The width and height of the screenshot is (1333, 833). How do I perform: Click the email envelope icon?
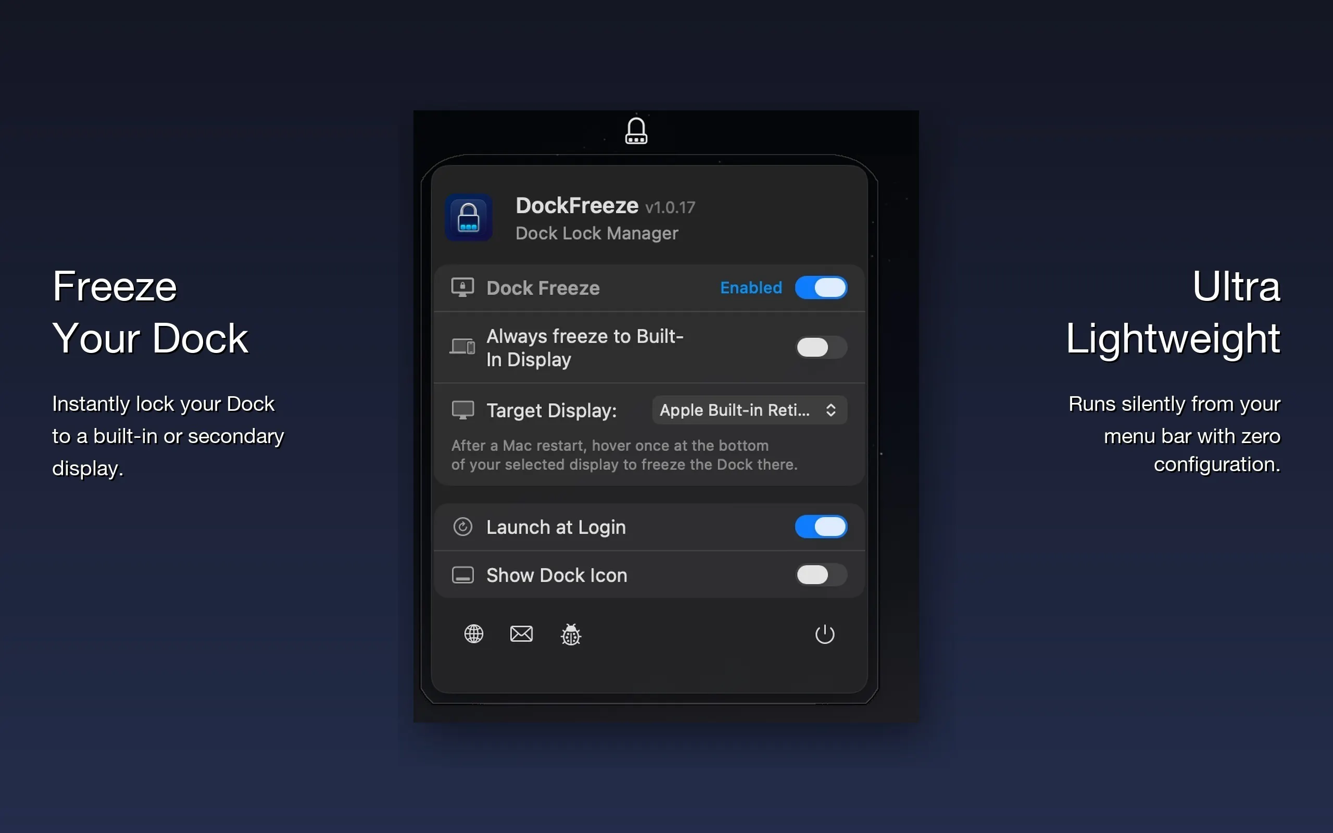(521, 634)
